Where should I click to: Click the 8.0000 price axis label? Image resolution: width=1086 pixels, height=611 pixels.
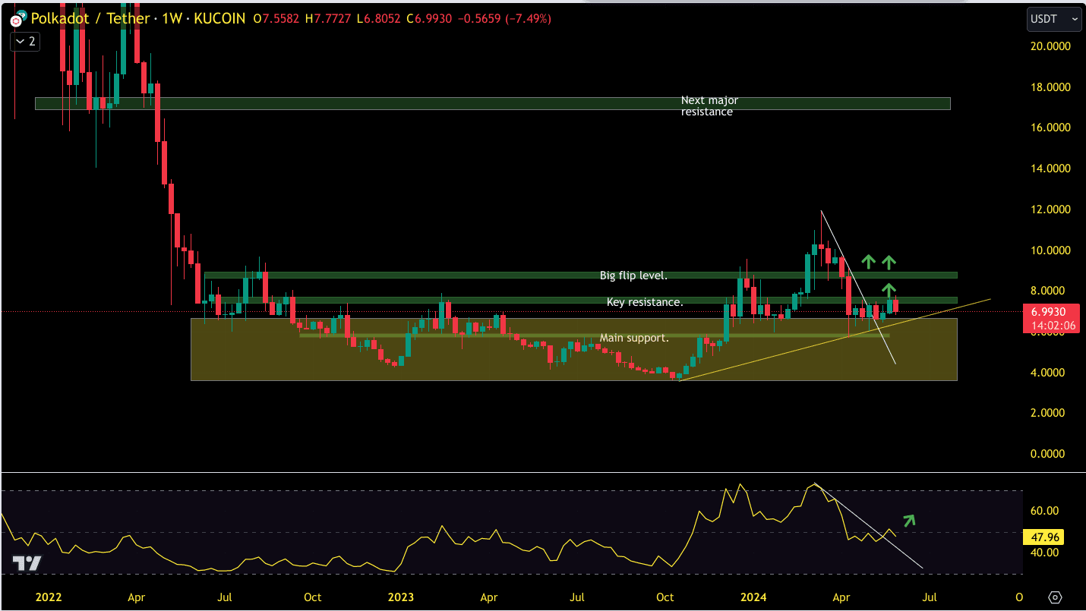(x=1047, y=291)
